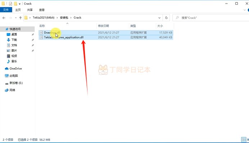Select TeklaStructures_application.dll file

(x=106, y=37)
